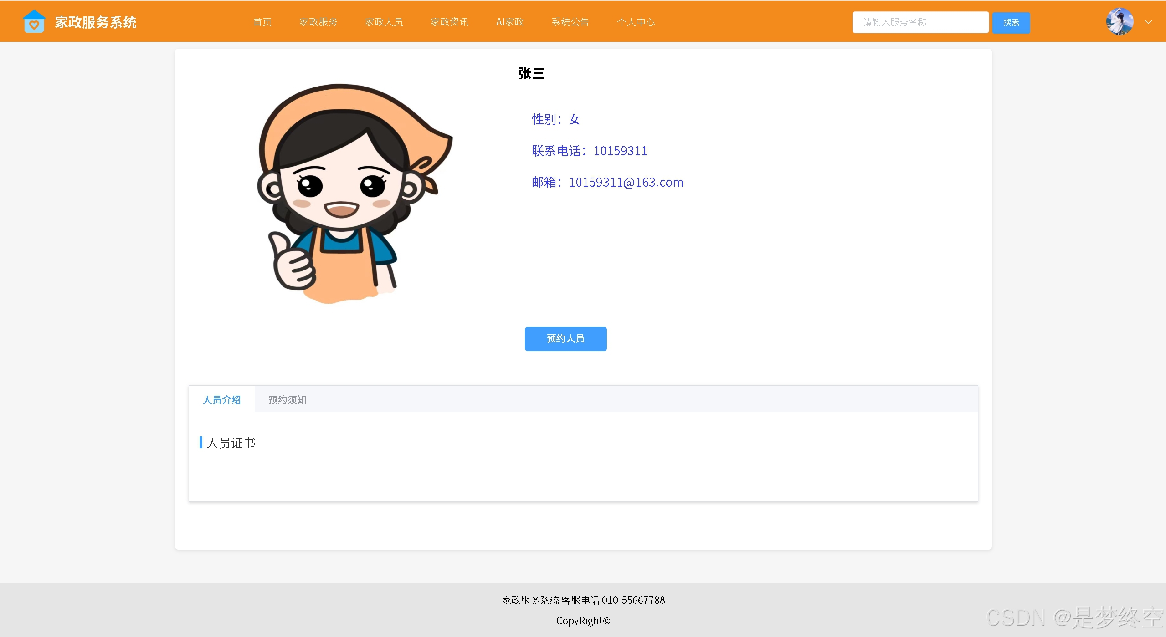Screen dimensions: 1166x637
Task: Switch to the 人员介绍 tab
Action: [222, 400]
